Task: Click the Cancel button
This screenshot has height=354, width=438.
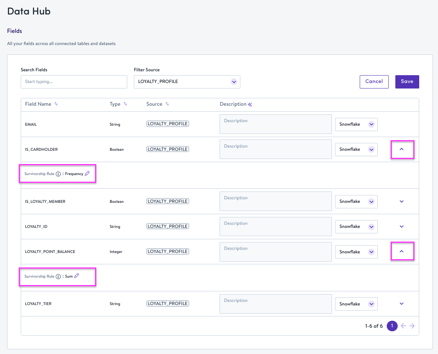Action: click(x=374, y=82)
